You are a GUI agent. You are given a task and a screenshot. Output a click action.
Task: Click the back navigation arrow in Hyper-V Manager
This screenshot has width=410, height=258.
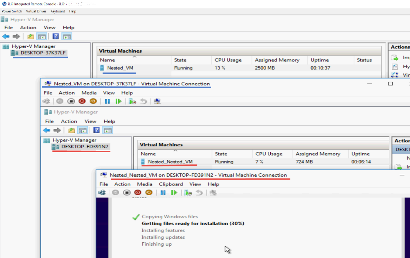(6, 36)
